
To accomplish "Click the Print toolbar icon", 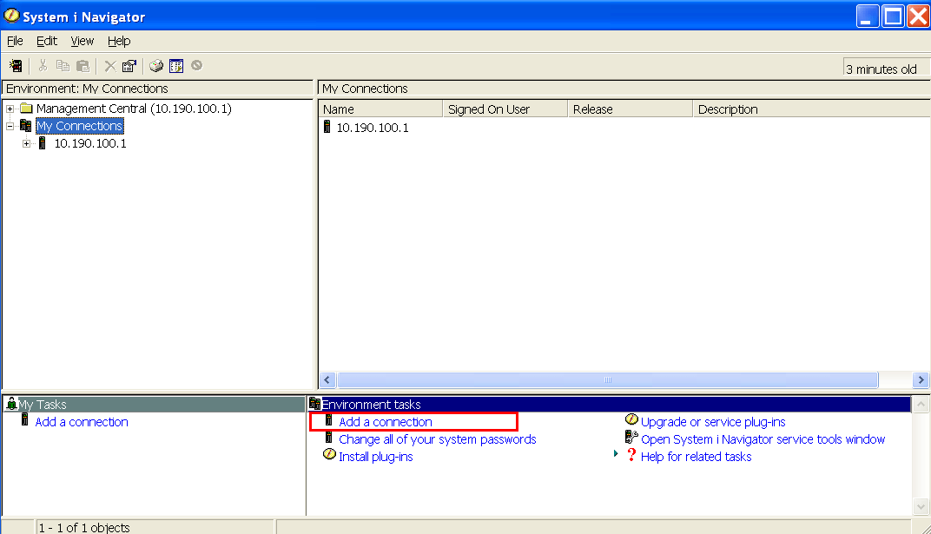I will tap(156, 66).
